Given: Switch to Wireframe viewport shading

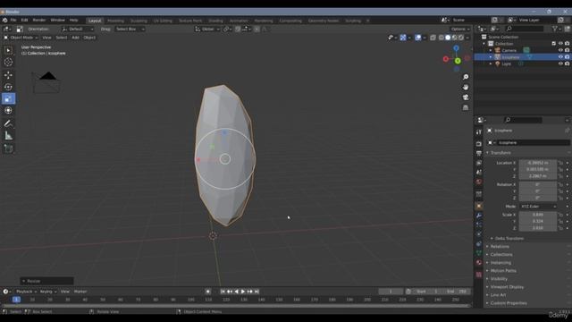Looking at the screenshot, I should 441,38.
